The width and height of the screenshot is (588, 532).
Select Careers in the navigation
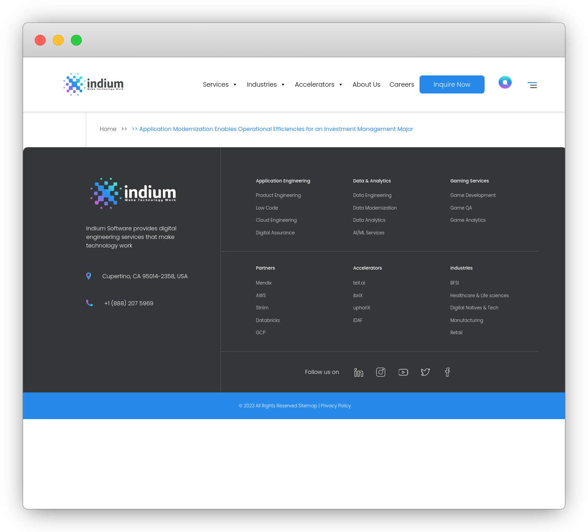click(x=401, y=84)
